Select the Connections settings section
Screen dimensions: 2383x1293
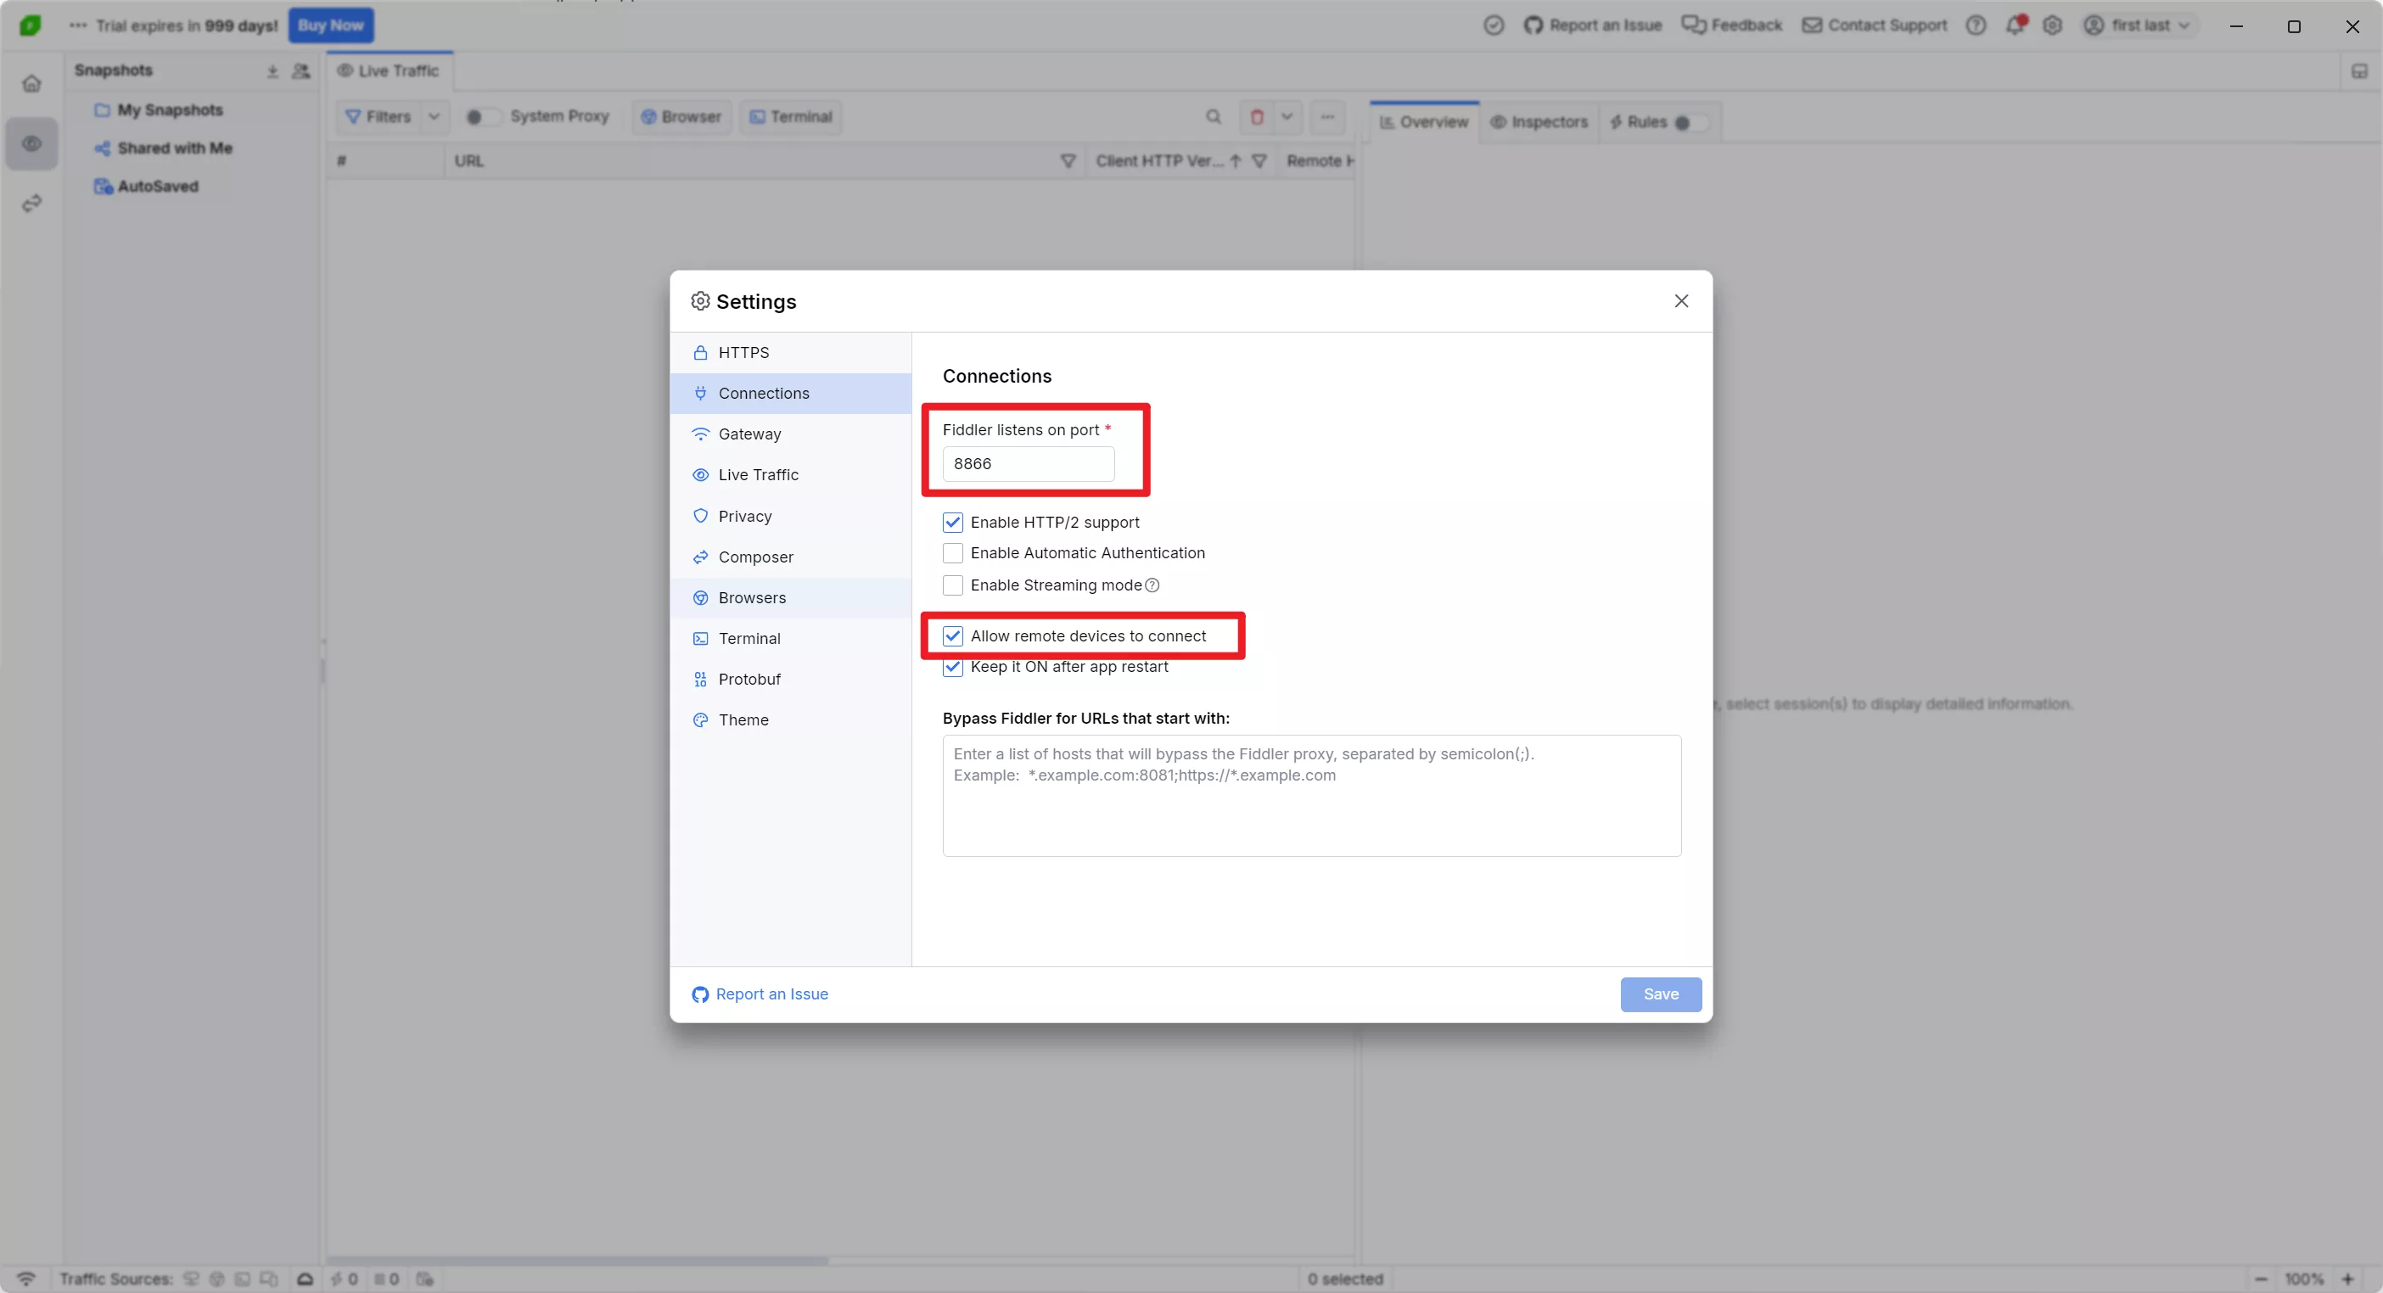coord(791,393)
